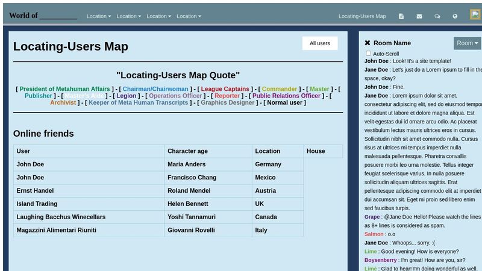
Task: Open the fourth Location menu
Action: click(189, 16)
